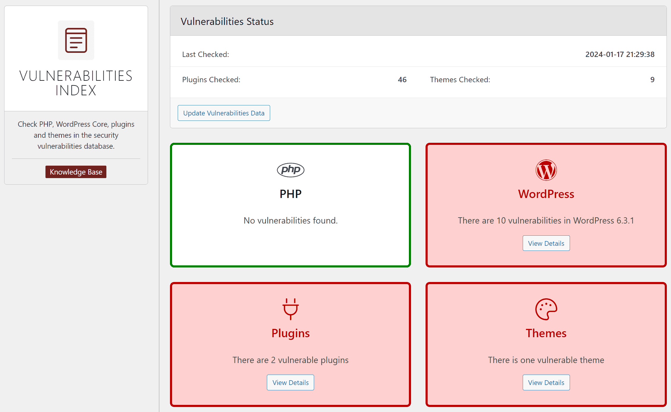The width and height of the screenshot is (671, 412).
Task: Click 'There is one vulnerable theme' text
Action: 546,360
